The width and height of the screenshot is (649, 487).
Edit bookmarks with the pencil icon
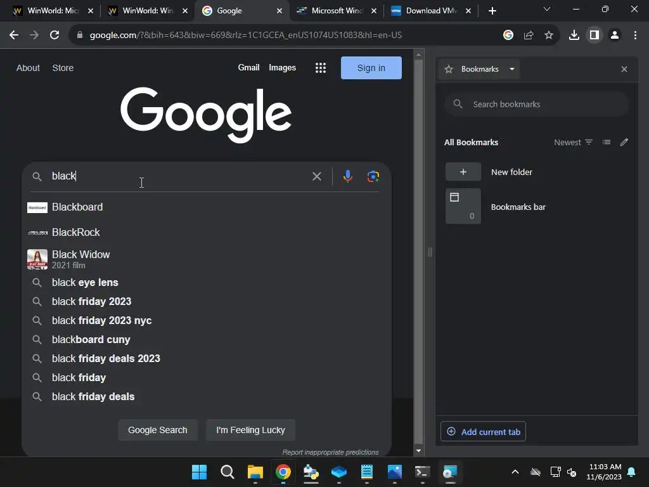point(624,142)
